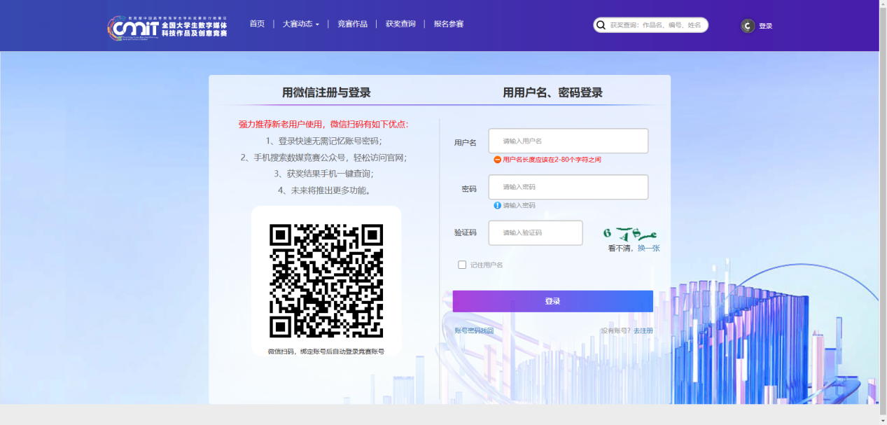Select 报名参赛 in the top menu
This screenshot has width=887, height=425.
[449, 24]
